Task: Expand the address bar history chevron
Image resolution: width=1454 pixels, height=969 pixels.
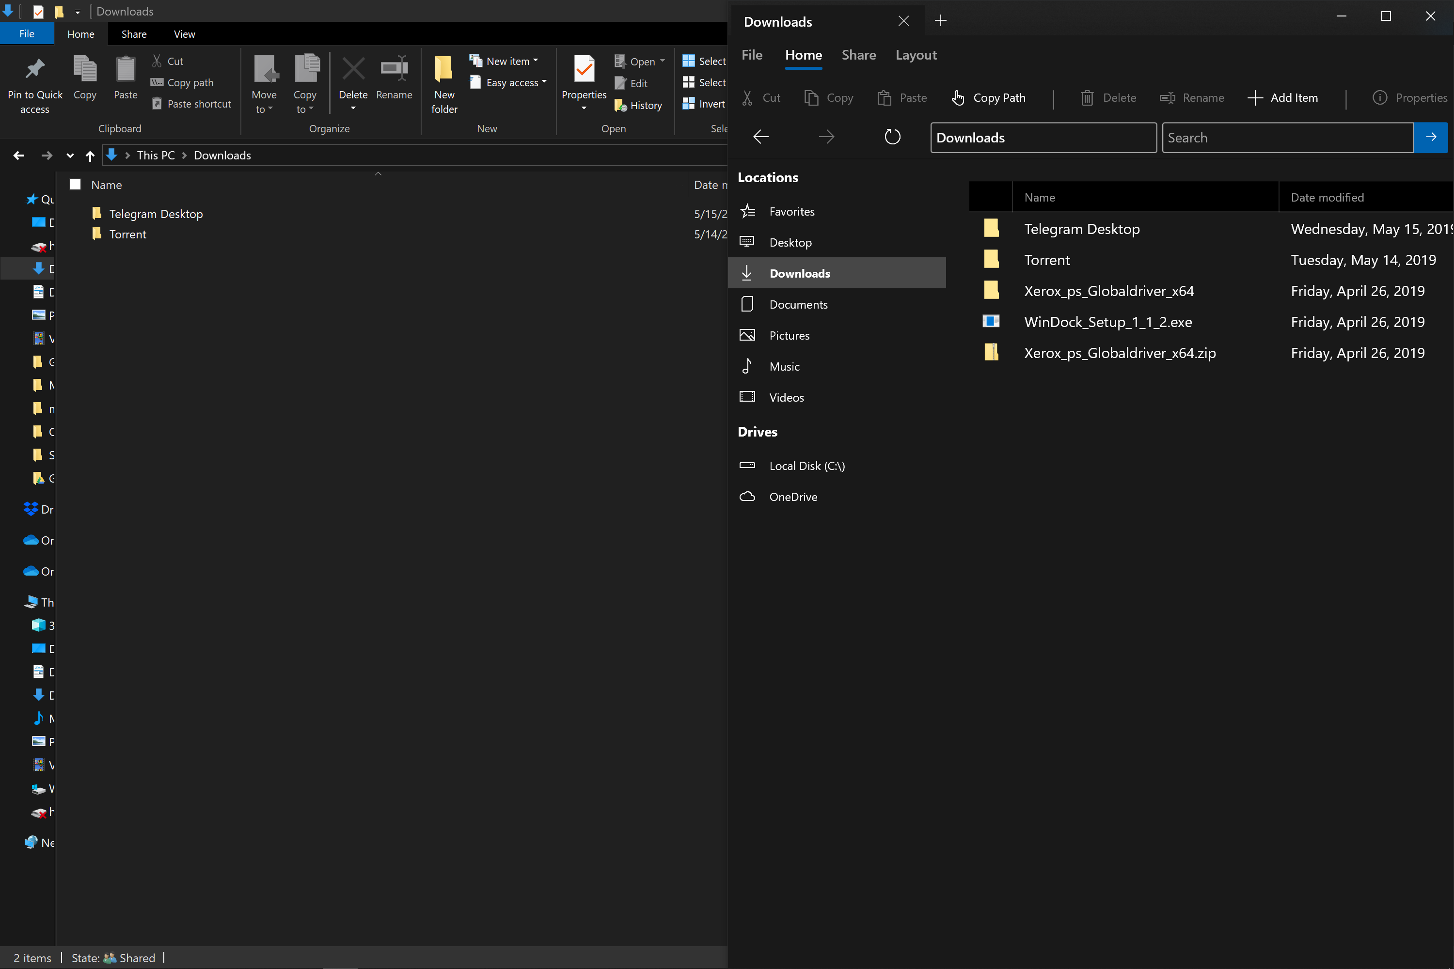Action: point(70,155)
